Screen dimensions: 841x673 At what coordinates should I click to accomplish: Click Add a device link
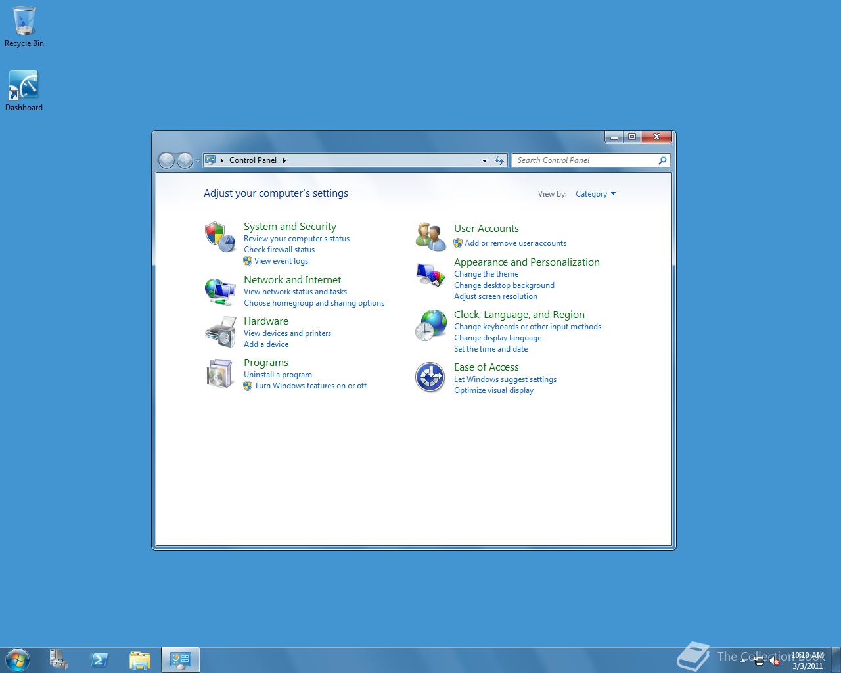click(x=266, y=344)
